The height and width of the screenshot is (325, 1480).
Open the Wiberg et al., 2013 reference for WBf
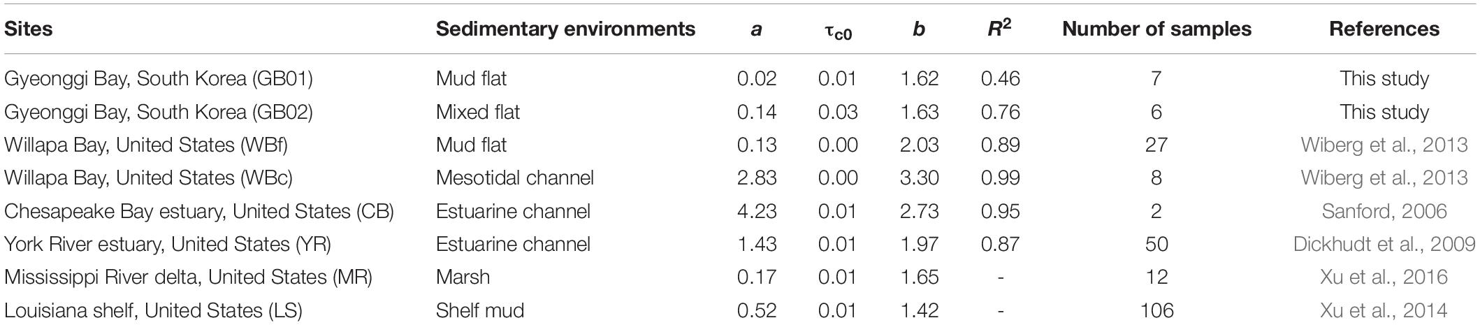coord(1384,145)
